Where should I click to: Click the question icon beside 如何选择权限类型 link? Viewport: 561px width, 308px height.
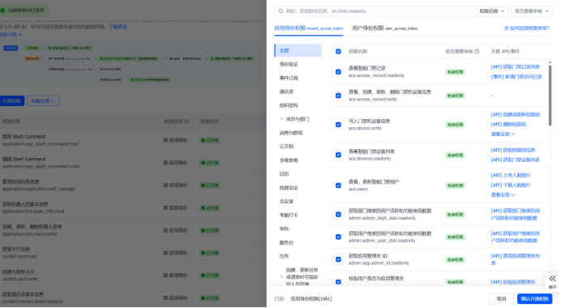coord(506,28)
